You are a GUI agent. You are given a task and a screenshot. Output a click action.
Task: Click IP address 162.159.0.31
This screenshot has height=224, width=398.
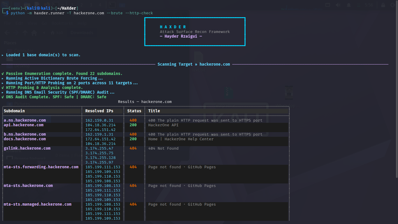pos(99,120)
